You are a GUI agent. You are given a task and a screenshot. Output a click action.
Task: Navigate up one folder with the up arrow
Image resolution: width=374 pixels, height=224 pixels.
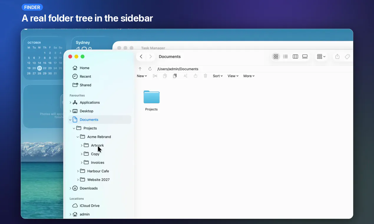pos(140,69)
